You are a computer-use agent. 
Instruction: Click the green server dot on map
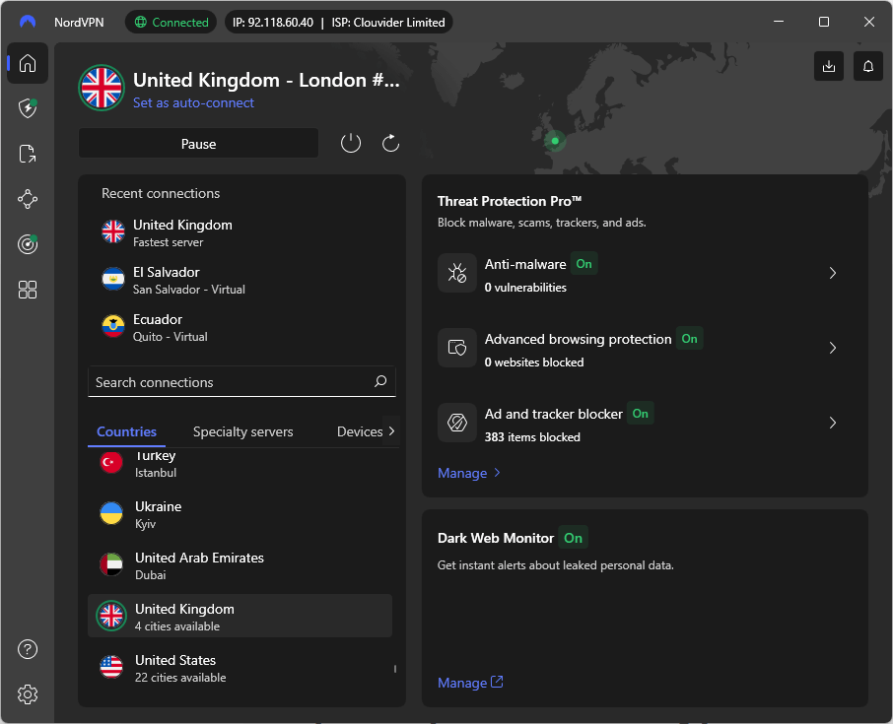click(555, 141)
